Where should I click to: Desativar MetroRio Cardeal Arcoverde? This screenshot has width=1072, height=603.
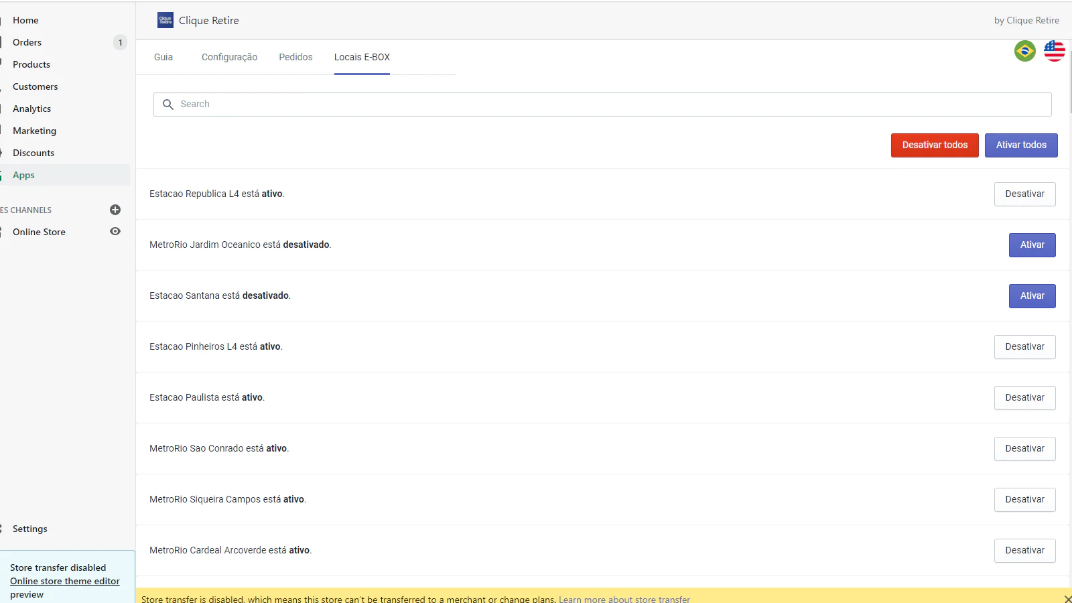1024,551
